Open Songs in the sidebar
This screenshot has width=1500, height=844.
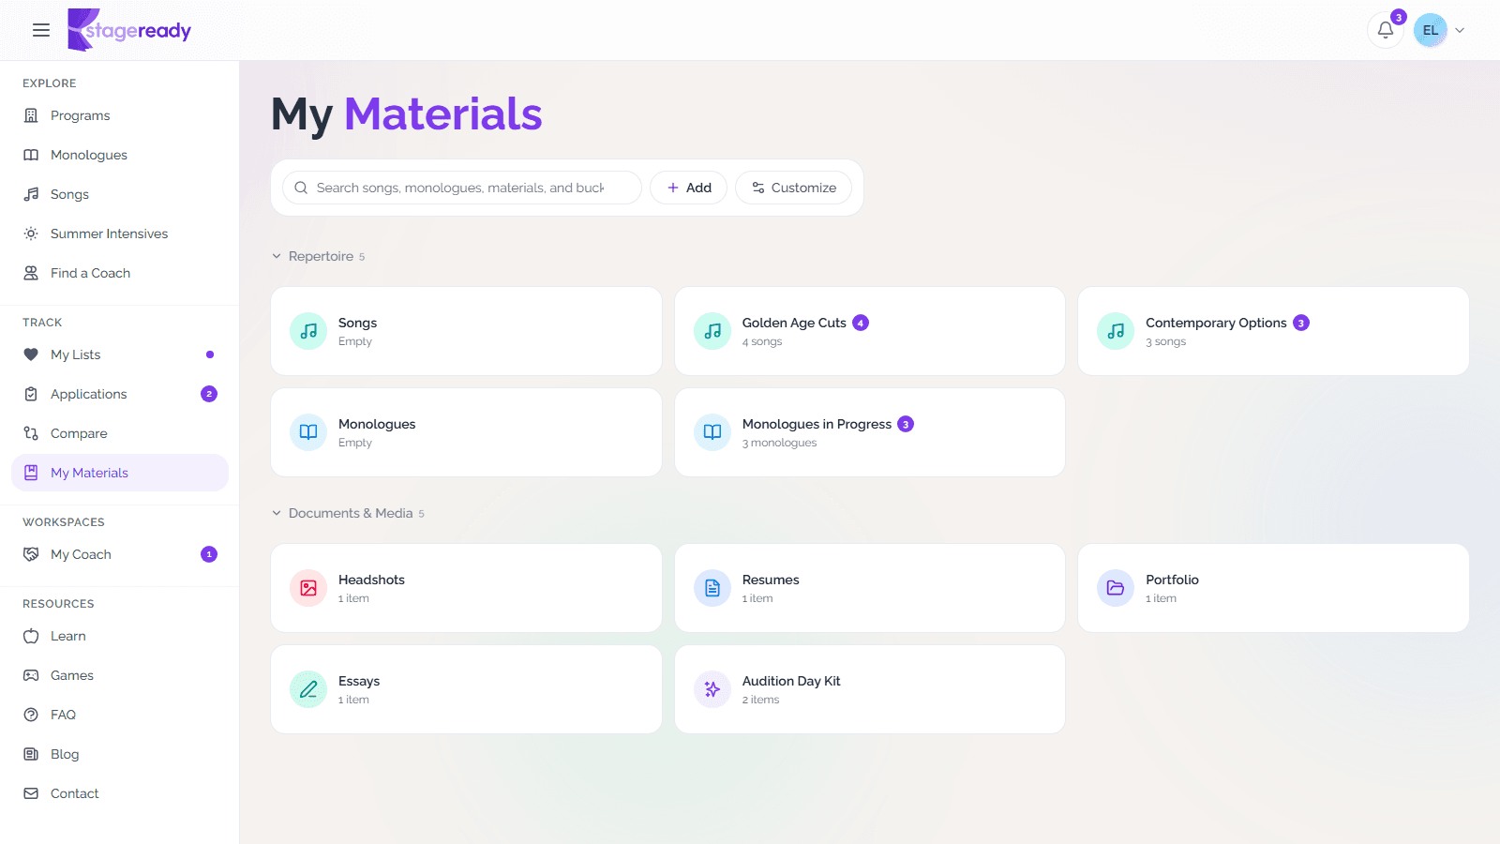[120, 194]
